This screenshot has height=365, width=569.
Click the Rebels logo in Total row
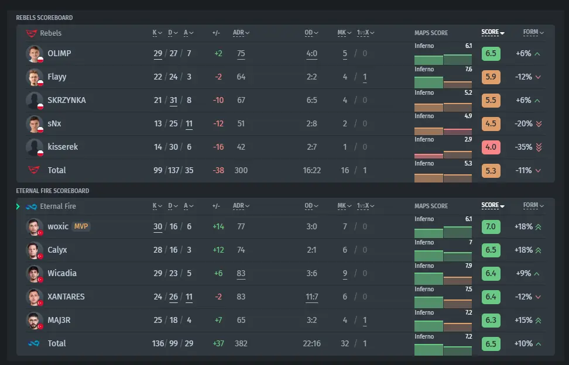pyautogui.click(x=34, y=170)
